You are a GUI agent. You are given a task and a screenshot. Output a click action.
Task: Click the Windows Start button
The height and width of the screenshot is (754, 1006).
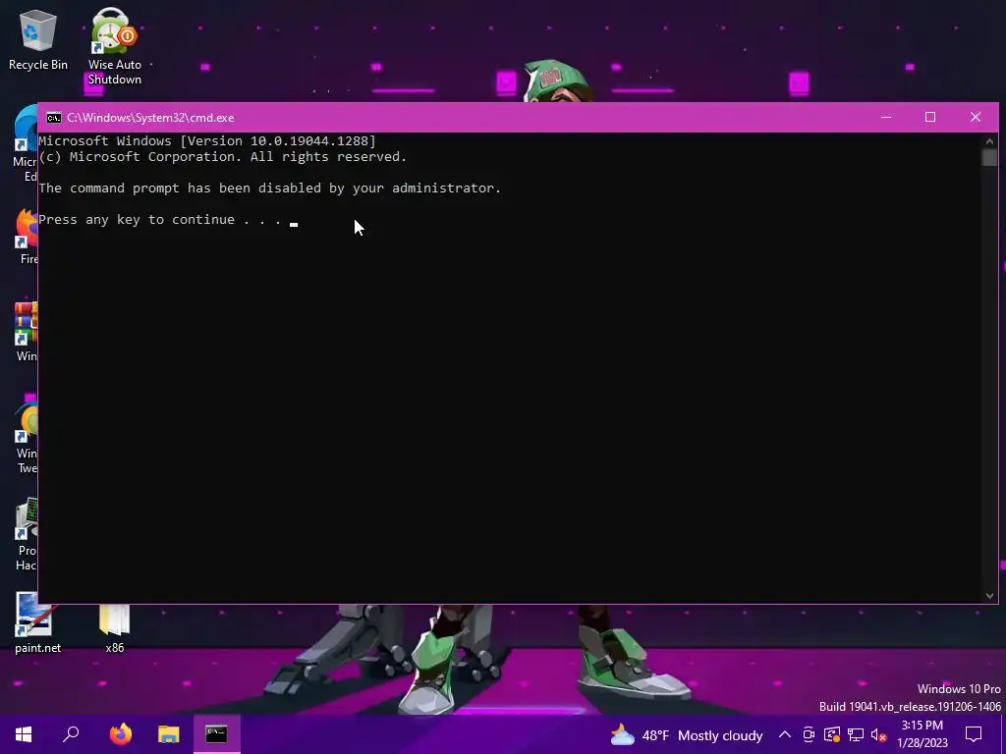pyautogui.click(x=24, y=734)
